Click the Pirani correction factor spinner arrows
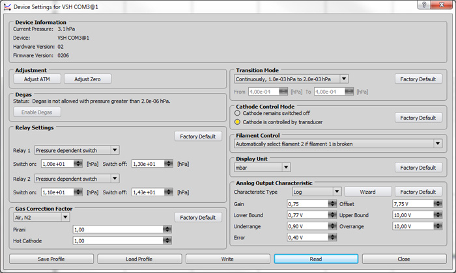456x273 pixels. coord(167,229)
